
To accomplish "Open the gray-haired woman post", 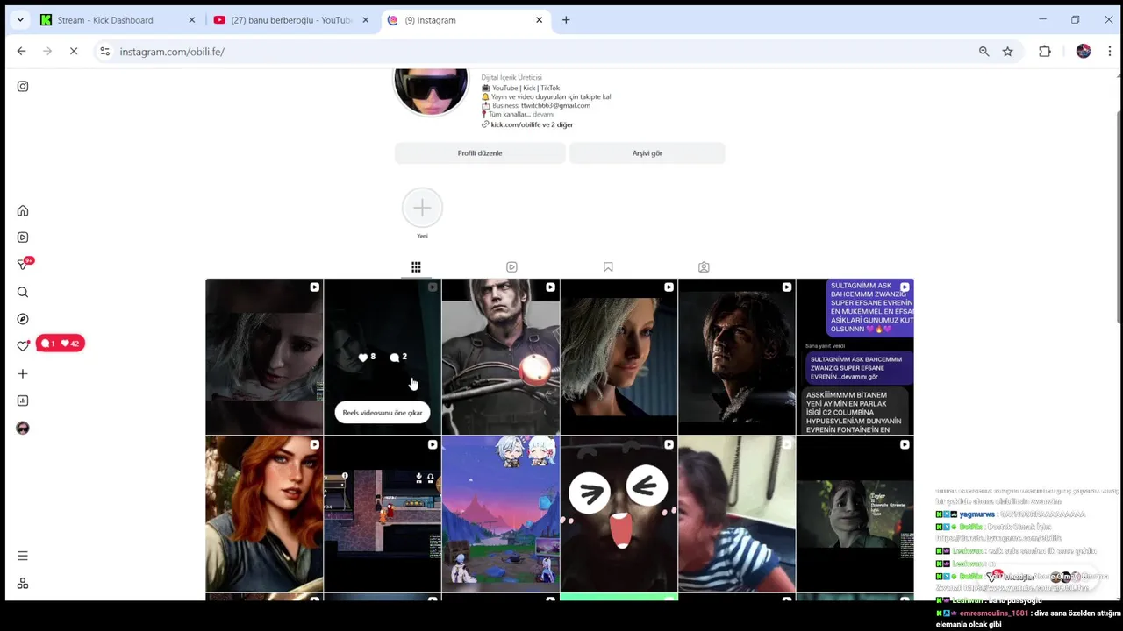I will click(x=619, y=357).
